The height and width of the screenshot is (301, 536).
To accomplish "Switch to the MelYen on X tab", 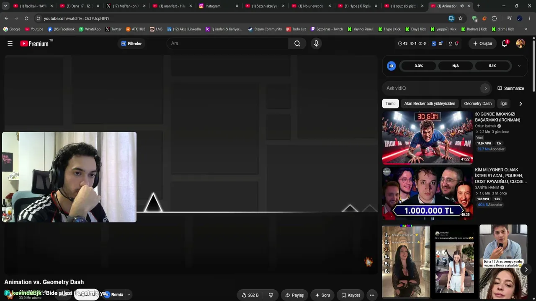I will [x=125, y=6].
